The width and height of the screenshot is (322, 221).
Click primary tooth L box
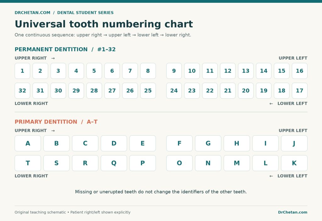coord(265,163)
